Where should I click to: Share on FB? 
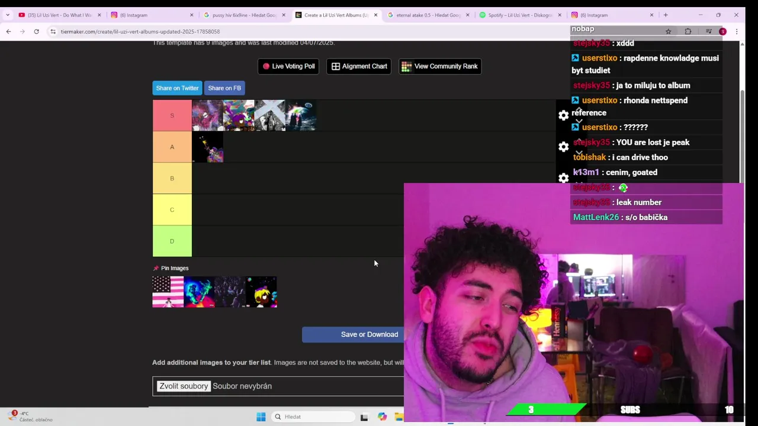(x=224, y=88)
